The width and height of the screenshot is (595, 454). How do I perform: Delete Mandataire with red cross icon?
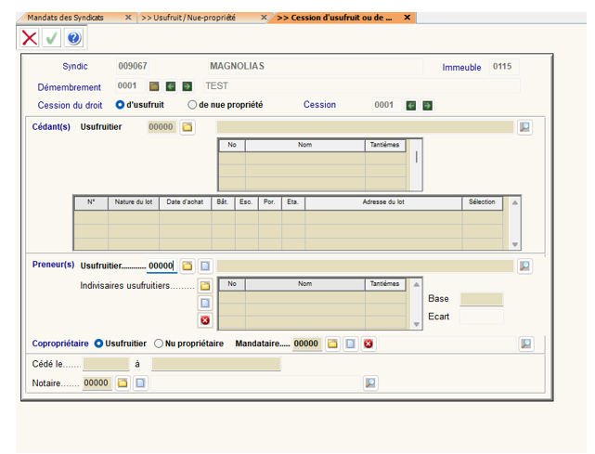tap(369, 344)
